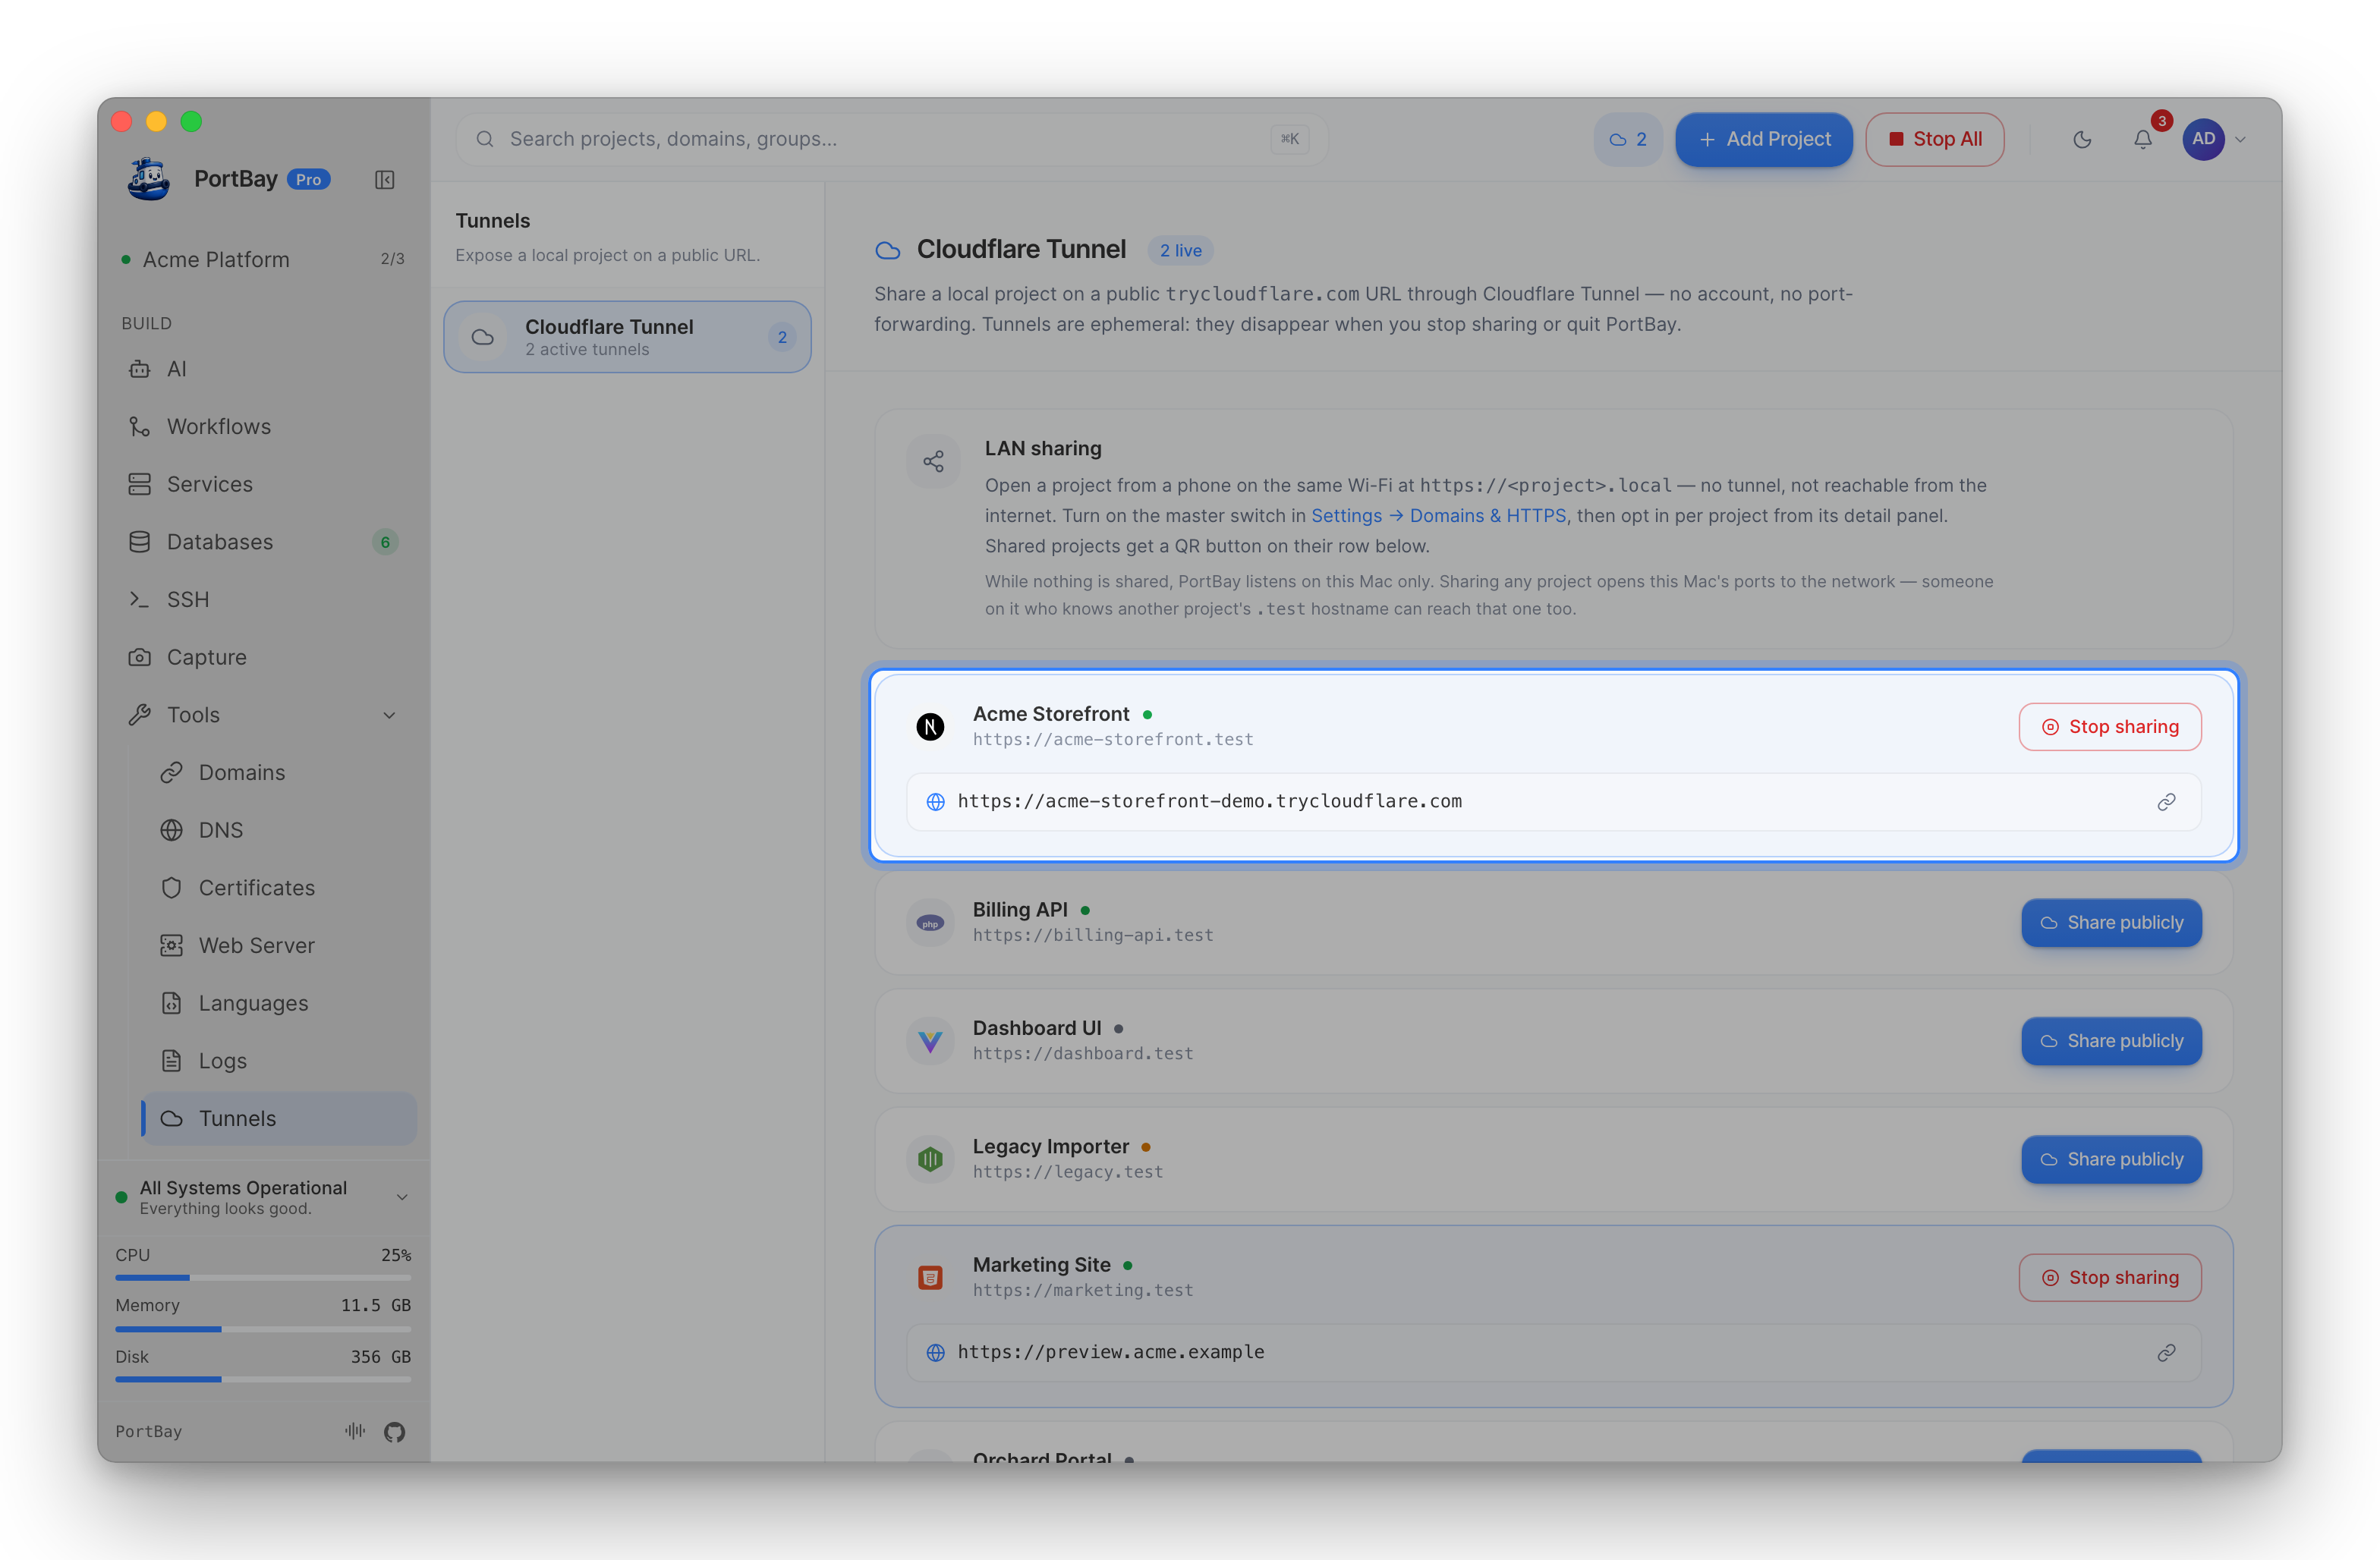Viewport: 2380px width, 1560px height.
Task: Click the Dashboard UI Vue icon
Action: pyautogui.click(x=930, y=1041)
